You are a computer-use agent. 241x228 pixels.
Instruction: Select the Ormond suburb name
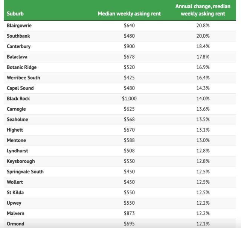click(15, 224)
